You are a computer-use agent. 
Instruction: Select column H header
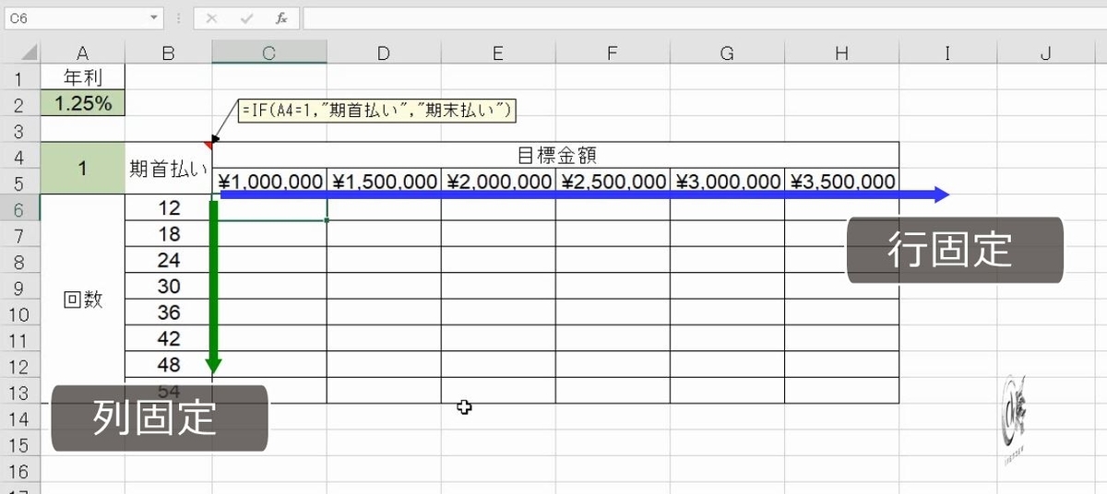[841, 53]
